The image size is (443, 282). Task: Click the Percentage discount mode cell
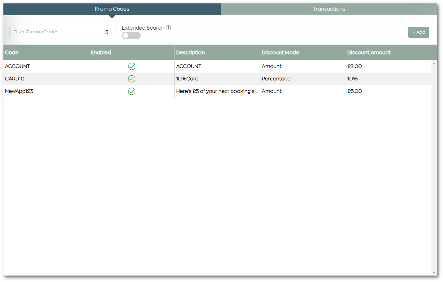click(x=303, y=79)
